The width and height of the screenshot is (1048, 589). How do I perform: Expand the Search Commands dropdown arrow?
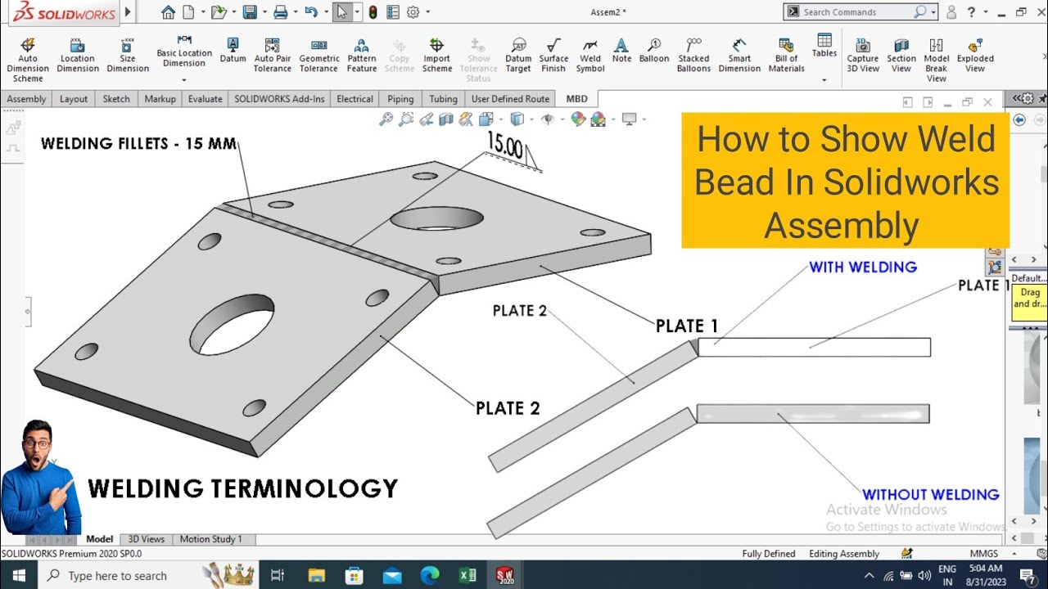933,12
